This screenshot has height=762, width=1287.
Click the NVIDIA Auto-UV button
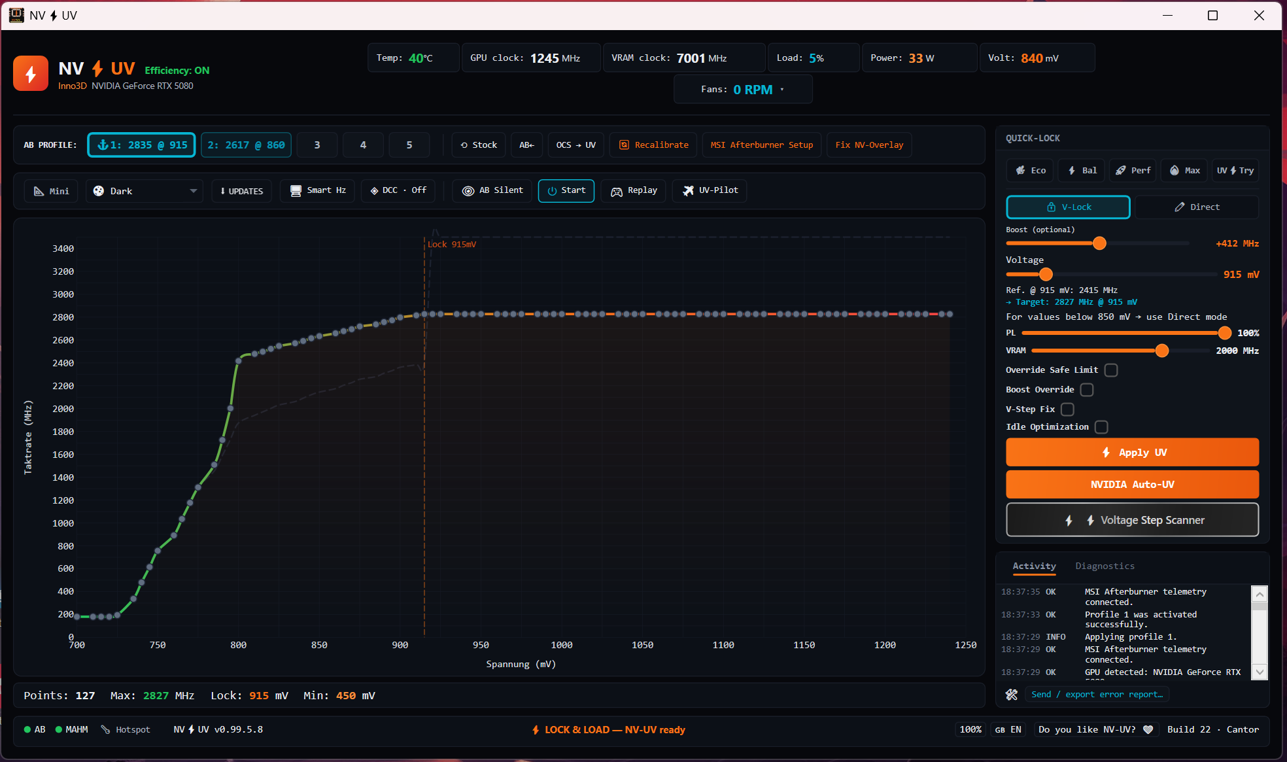point(1132,484)
